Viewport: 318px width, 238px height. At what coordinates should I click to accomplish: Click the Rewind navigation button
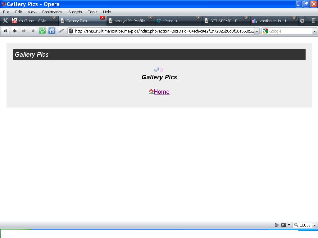[x=5, y=31]
